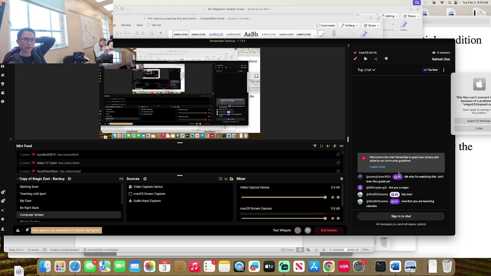
Task: Edit stream info pencil icon
Action: [x=355, y=59]
